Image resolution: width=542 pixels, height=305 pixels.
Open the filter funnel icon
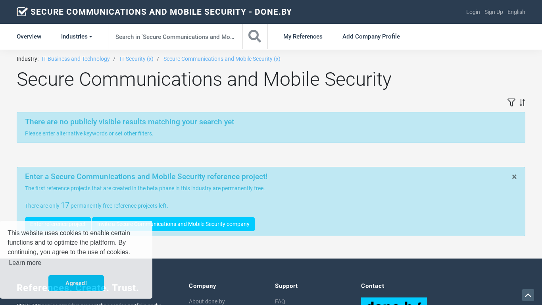(511, 102)
